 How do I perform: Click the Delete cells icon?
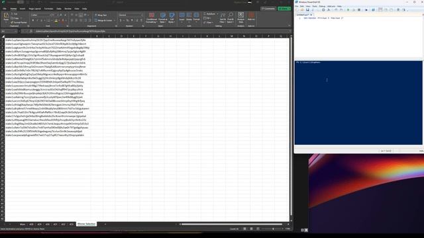coord(189,17)
